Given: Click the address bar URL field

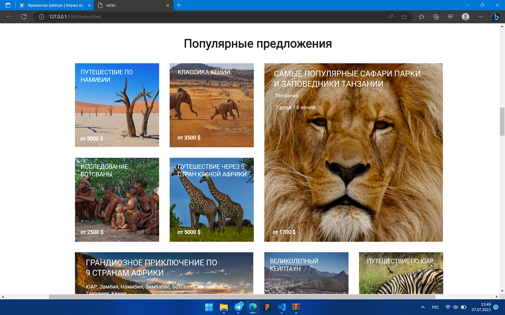Looking at the screenshot, I should (210, 17).
